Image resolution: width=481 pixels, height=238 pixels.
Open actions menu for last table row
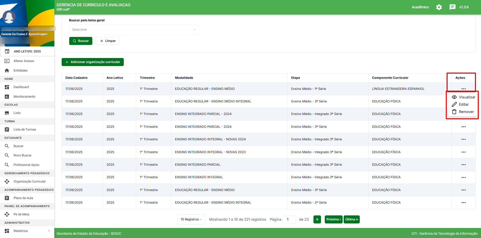coord(463,203)
